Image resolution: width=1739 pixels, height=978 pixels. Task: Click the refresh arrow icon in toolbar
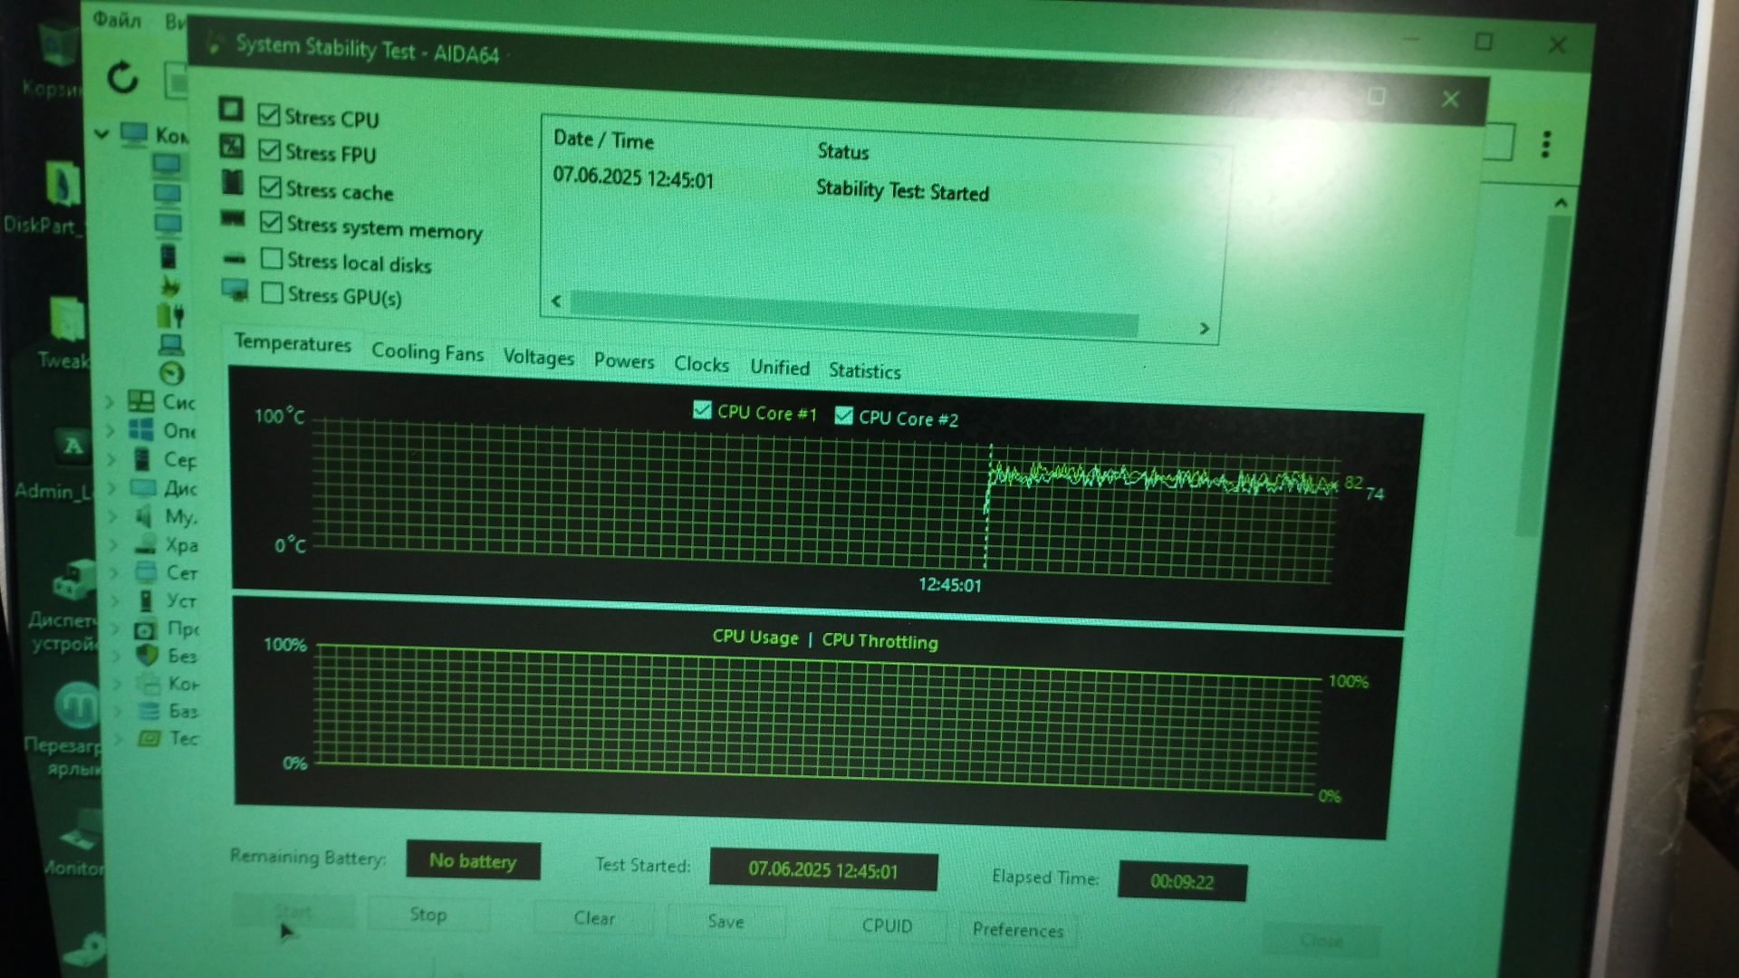pos(122,78)
